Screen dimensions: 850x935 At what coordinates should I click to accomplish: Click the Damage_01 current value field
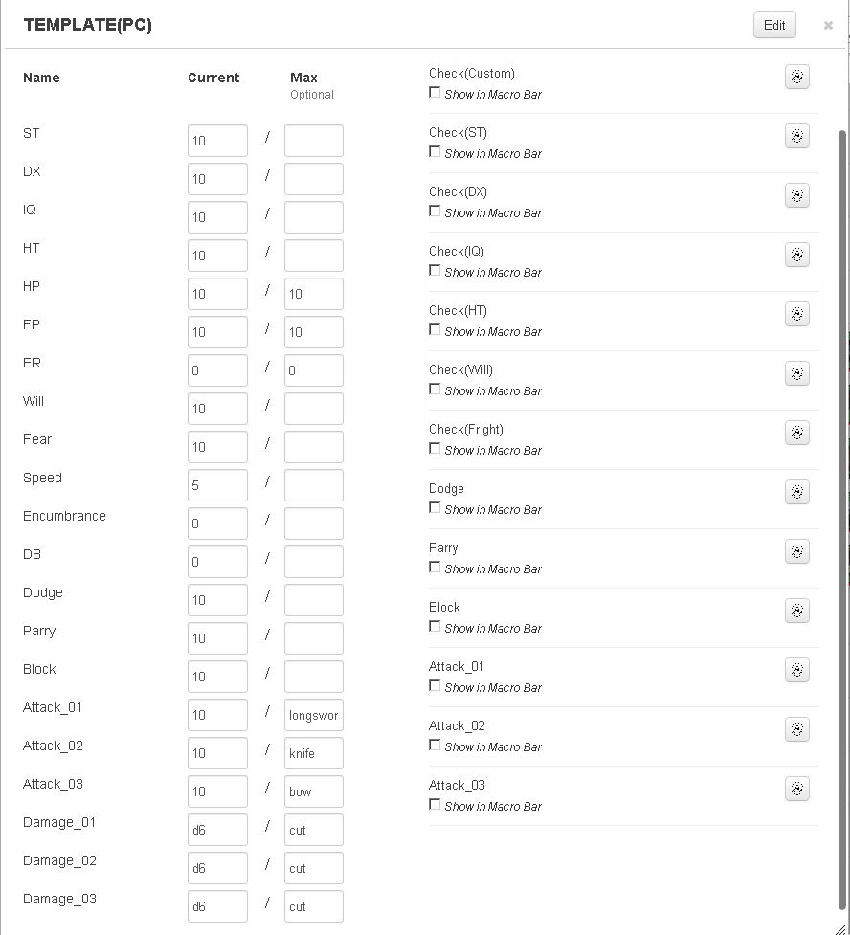point(217,830)
